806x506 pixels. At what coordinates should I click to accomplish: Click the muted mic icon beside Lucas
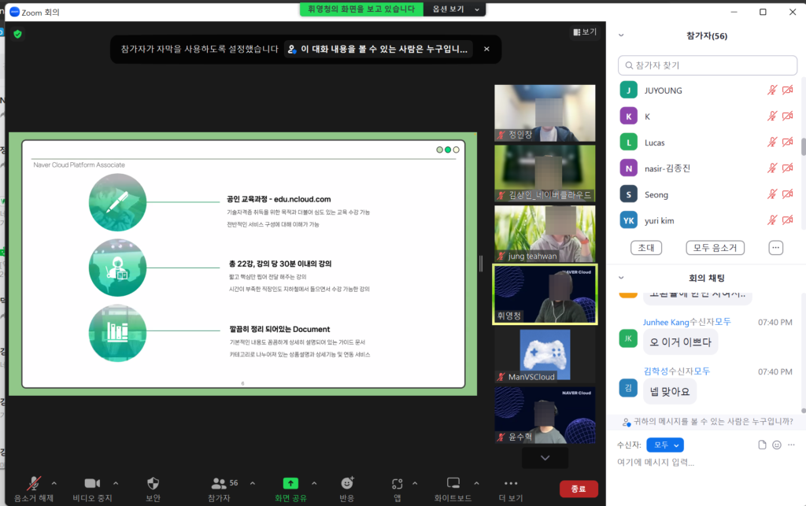coord(772,142)
